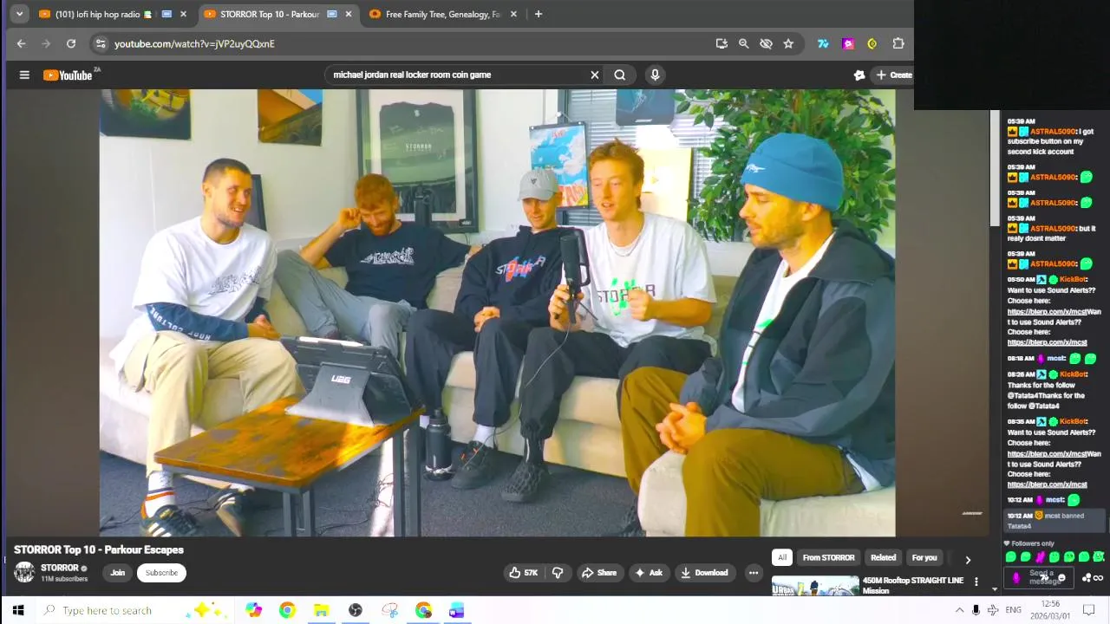The width and height of the screenshot is (1110, 624).
Task: Open the Windows Start menu
Action: 18,610
